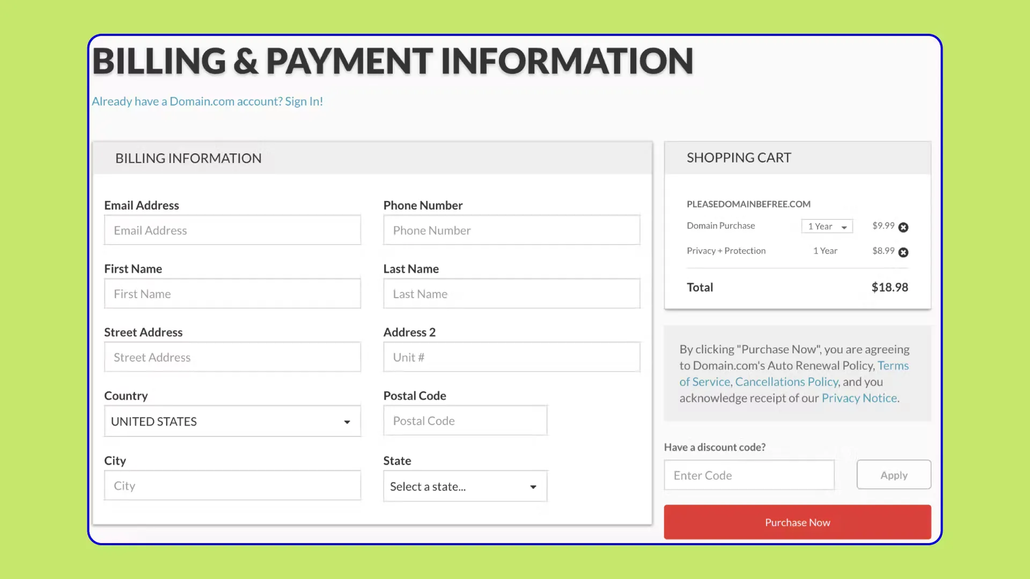Focus the Street Address field
Viewport: 1030px width, 579px height.
click(232, 357)
